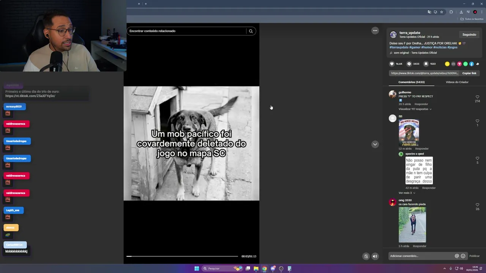Open the emoji picker in comment box
This screenshot has height=273, width=486.
pos(463,256)
